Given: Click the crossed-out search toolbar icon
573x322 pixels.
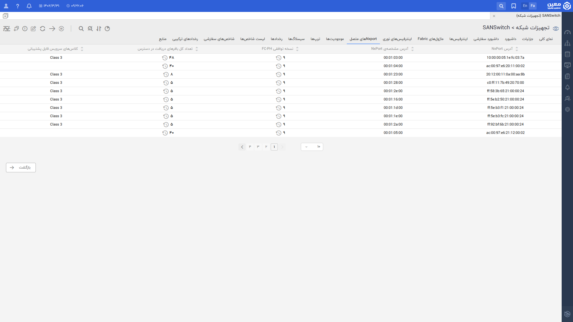Looking at the screenshot, I should click(90, 29).
